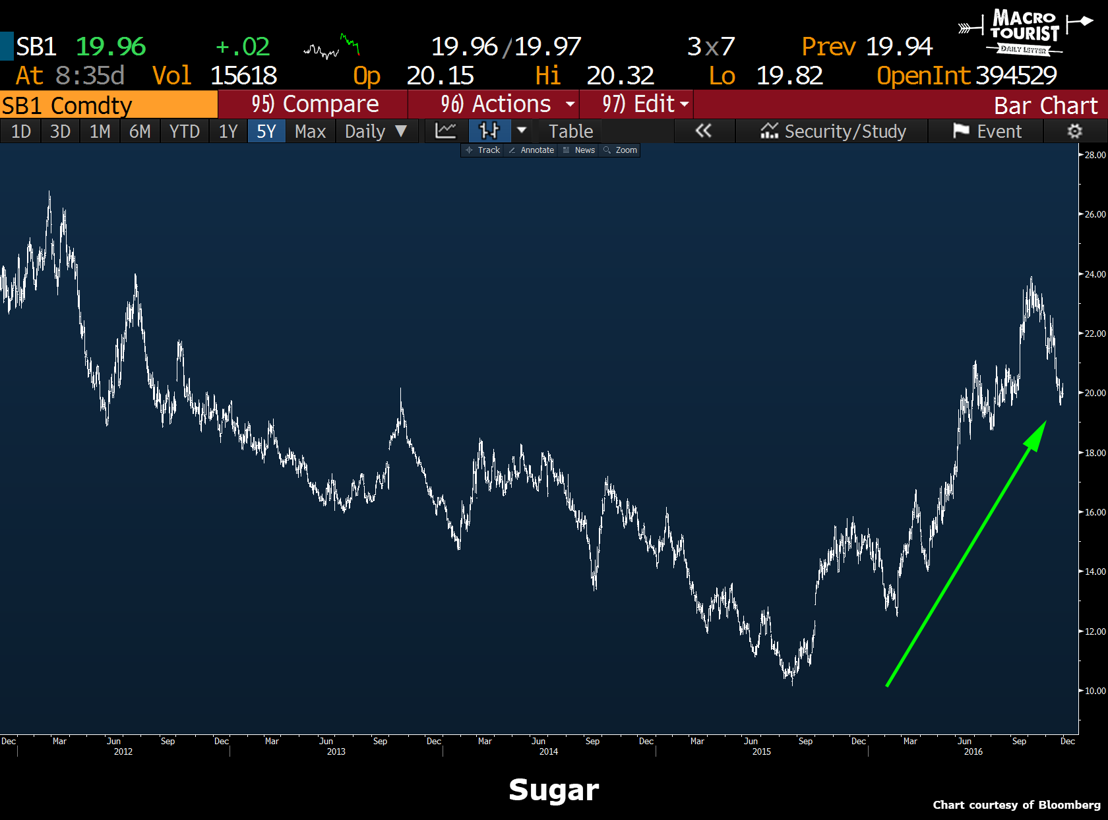Select 1Y time range

coord(228,131)
